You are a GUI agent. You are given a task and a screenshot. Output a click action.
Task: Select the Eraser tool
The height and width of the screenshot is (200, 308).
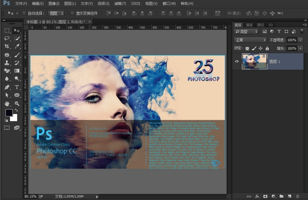coord(7,71)
